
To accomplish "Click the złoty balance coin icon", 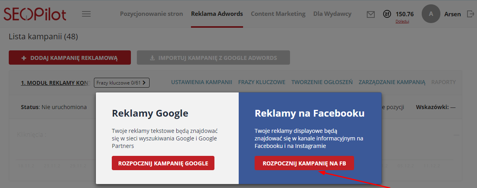I will click(x=387, y=14).
